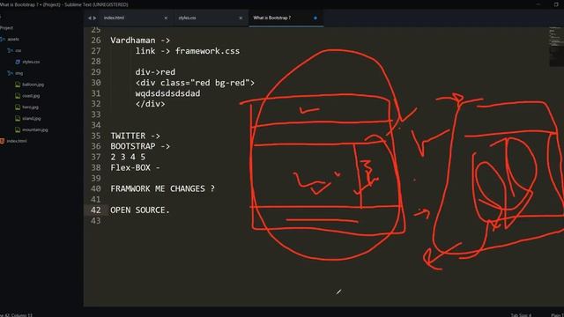Click the Tab Size status bar setting
This screenshot has height=317, width=564.
(x=521, y=315)
